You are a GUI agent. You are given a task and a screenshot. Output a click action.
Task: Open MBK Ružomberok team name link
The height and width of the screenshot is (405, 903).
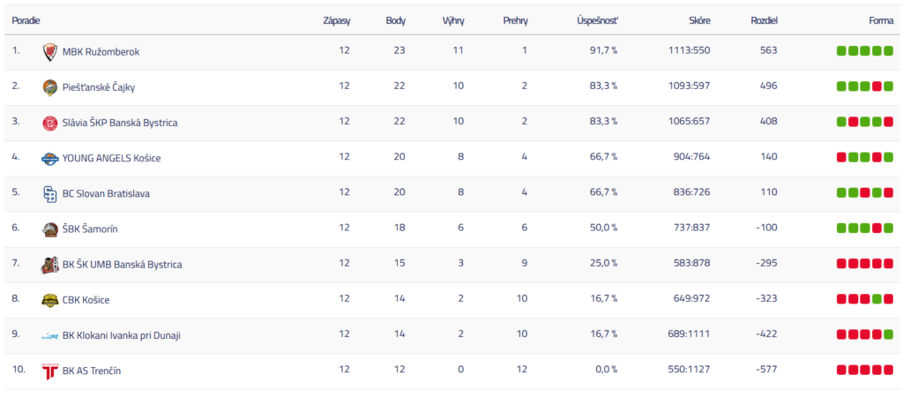point(101,52)
